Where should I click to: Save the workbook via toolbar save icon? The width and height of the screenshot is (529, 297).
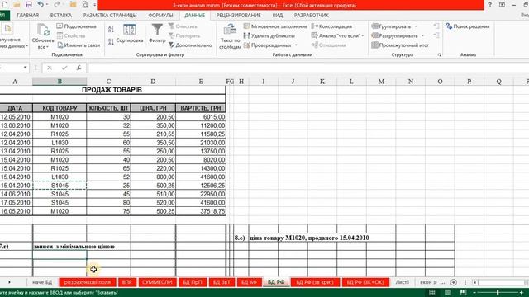click(x=29, y=5)
